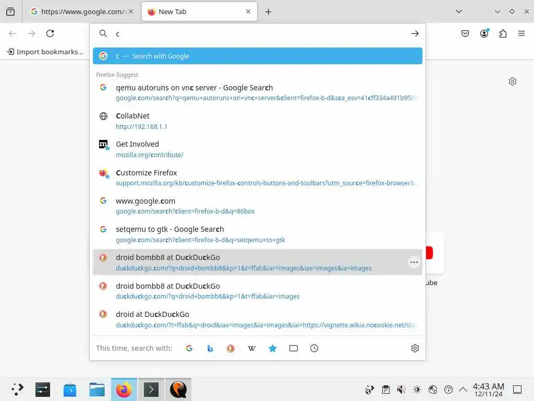Open KDE application launcher

(x=17, y=390)
